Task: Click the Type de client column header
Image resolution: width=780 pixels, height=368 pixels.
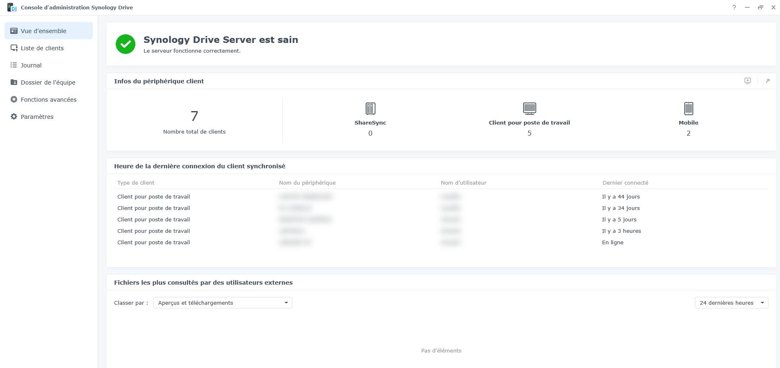Action: click(136, 183)
